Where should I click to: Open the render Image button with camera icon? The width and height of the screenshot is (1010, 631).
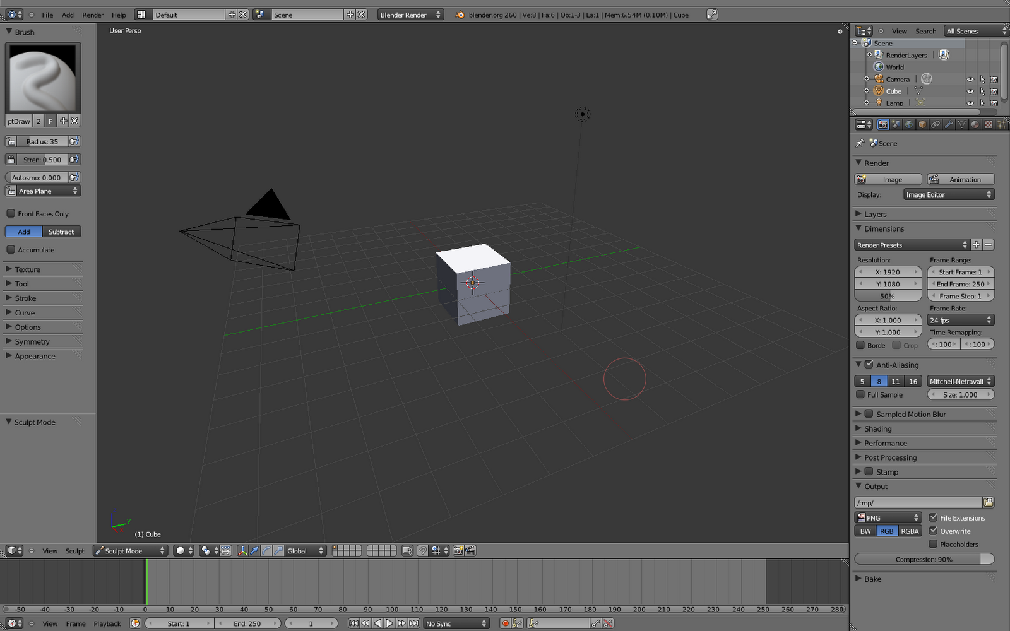888,179
